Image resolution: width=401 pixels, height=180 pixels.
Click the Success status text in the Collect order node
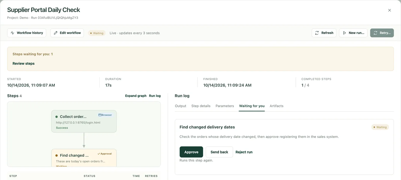tap(62, 128)
